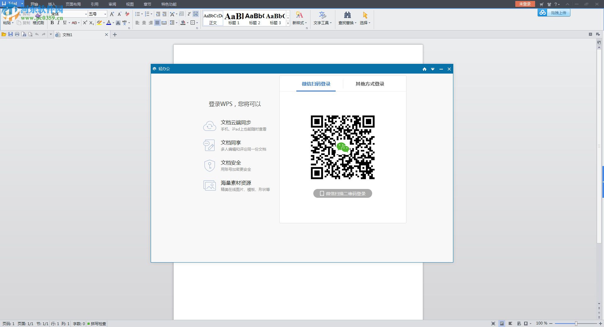Select other login methods tab
Viewport: 604px width, 327px height.
point(370,84)
